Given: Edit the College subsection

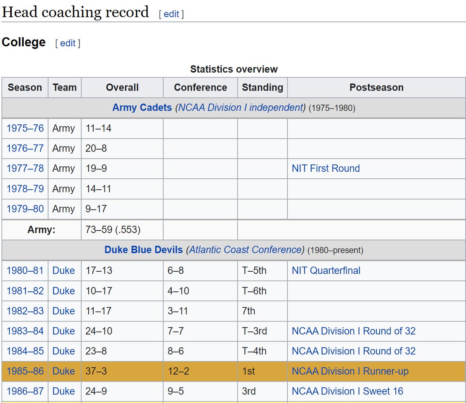Looking at the screenshot, I should [68, 43].
